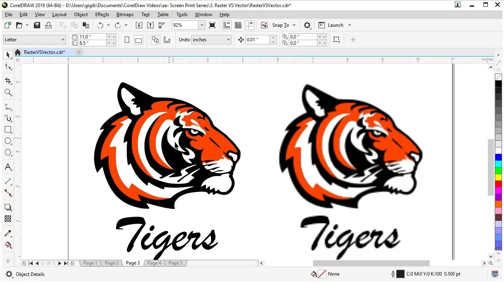Viewport: 504px width, 283px height.
Task: Open the zoom level 92% dropdown
Action: point(202,25)
